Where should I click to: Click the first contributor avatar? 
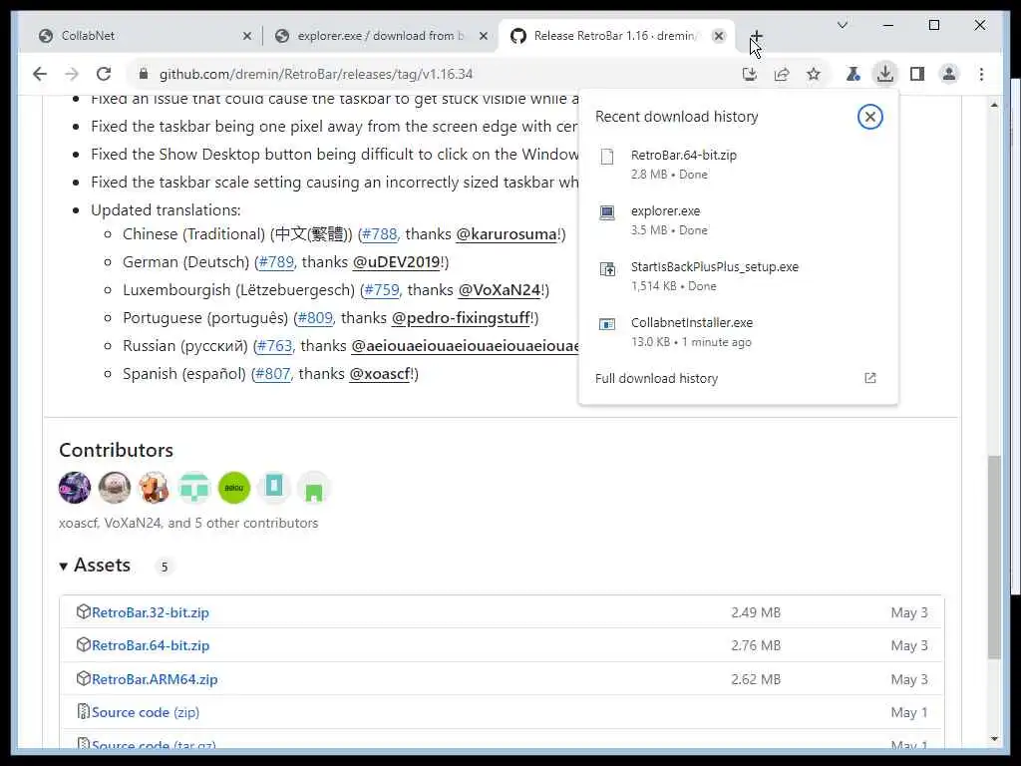[75, 488]
